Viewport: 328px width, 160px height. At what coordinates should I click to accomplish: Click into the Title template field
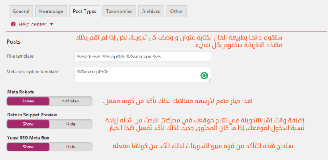143,56
